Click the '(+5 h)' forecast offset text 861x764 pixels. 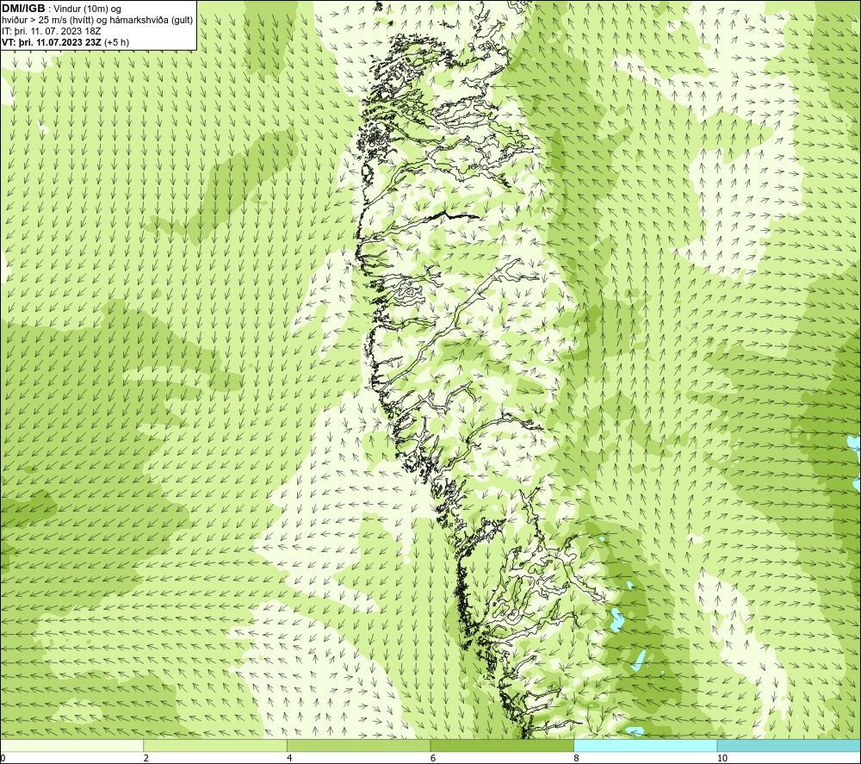116,42
